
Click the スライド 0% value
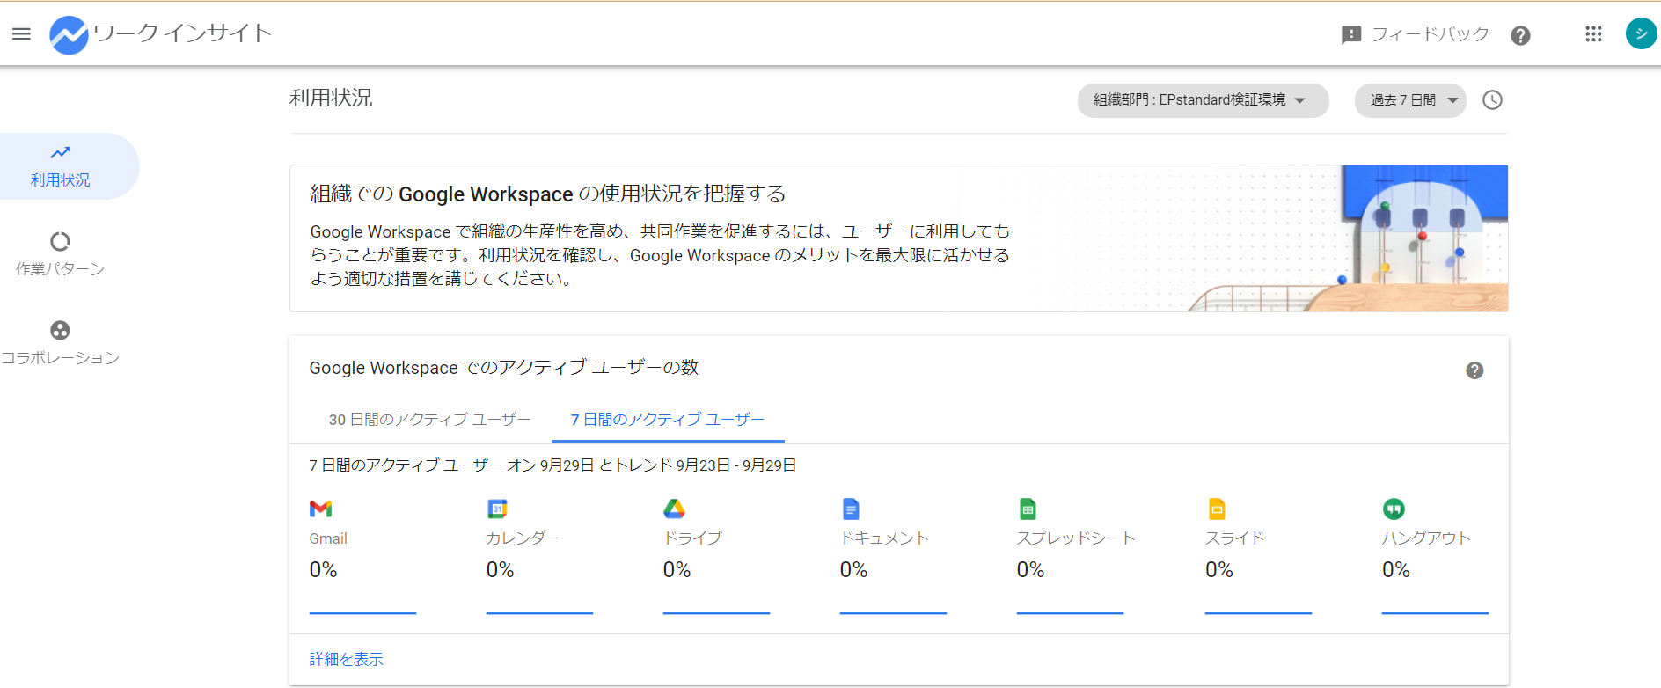pyautogui.click(x=1218, y=570)
